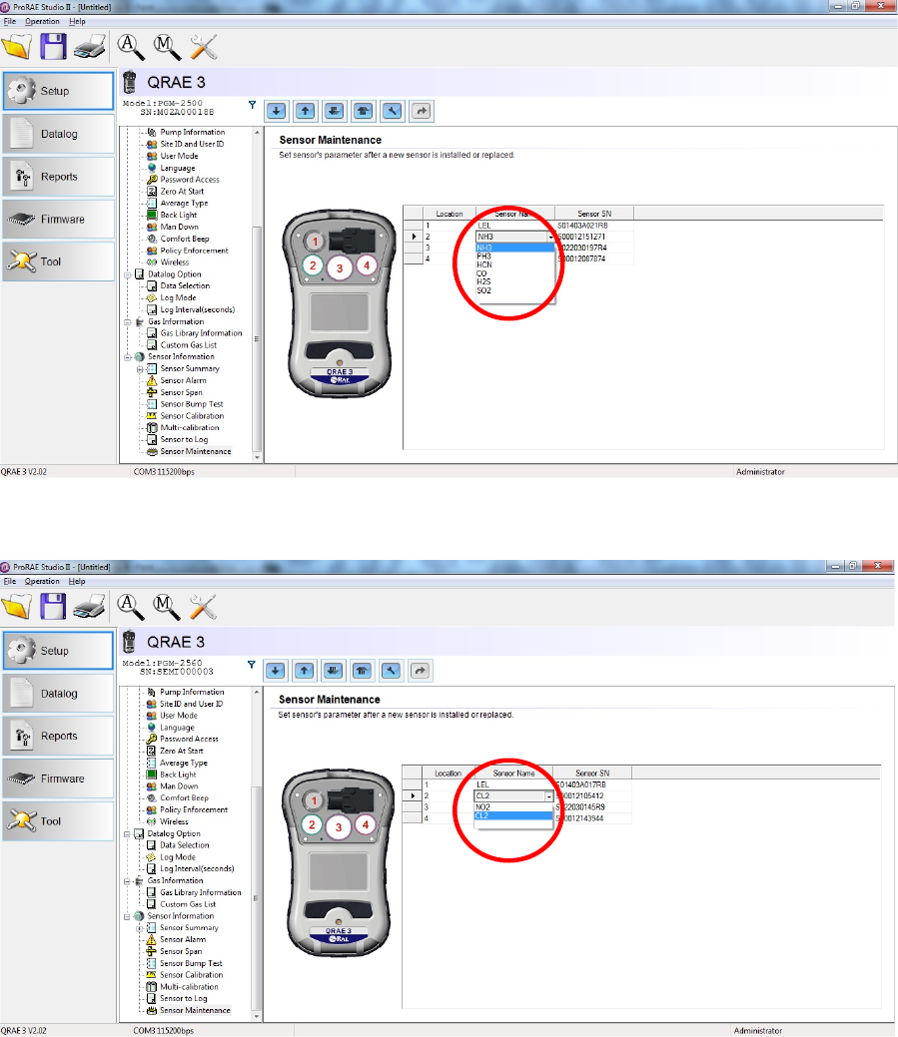Click the blue up-arrow upload button in PGM-2500 window
The image size is (898, 1037).
click(x=305, y=111)
